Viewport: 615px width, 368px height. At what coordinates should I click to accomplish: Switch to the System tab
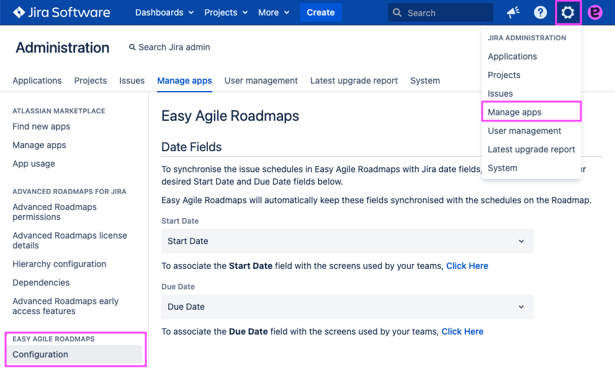coord(424,81)
